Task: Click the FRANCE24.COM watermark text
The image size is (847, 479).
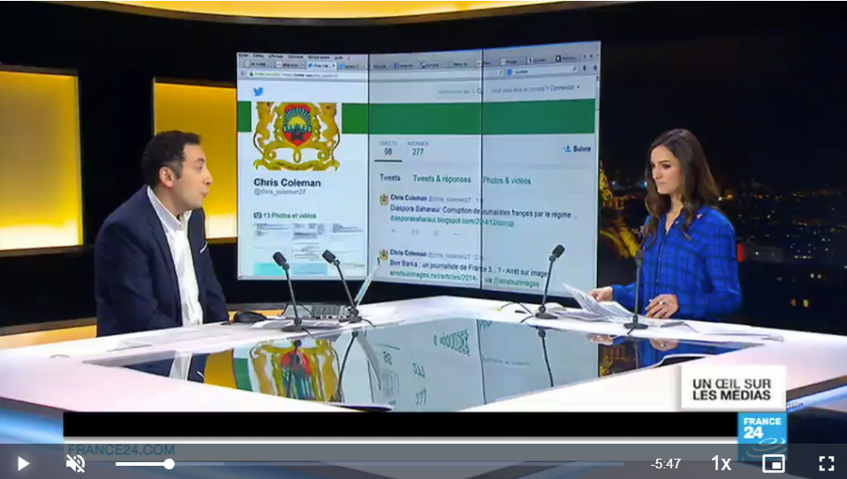Action: pyautogui.click(x=121, y=449)
